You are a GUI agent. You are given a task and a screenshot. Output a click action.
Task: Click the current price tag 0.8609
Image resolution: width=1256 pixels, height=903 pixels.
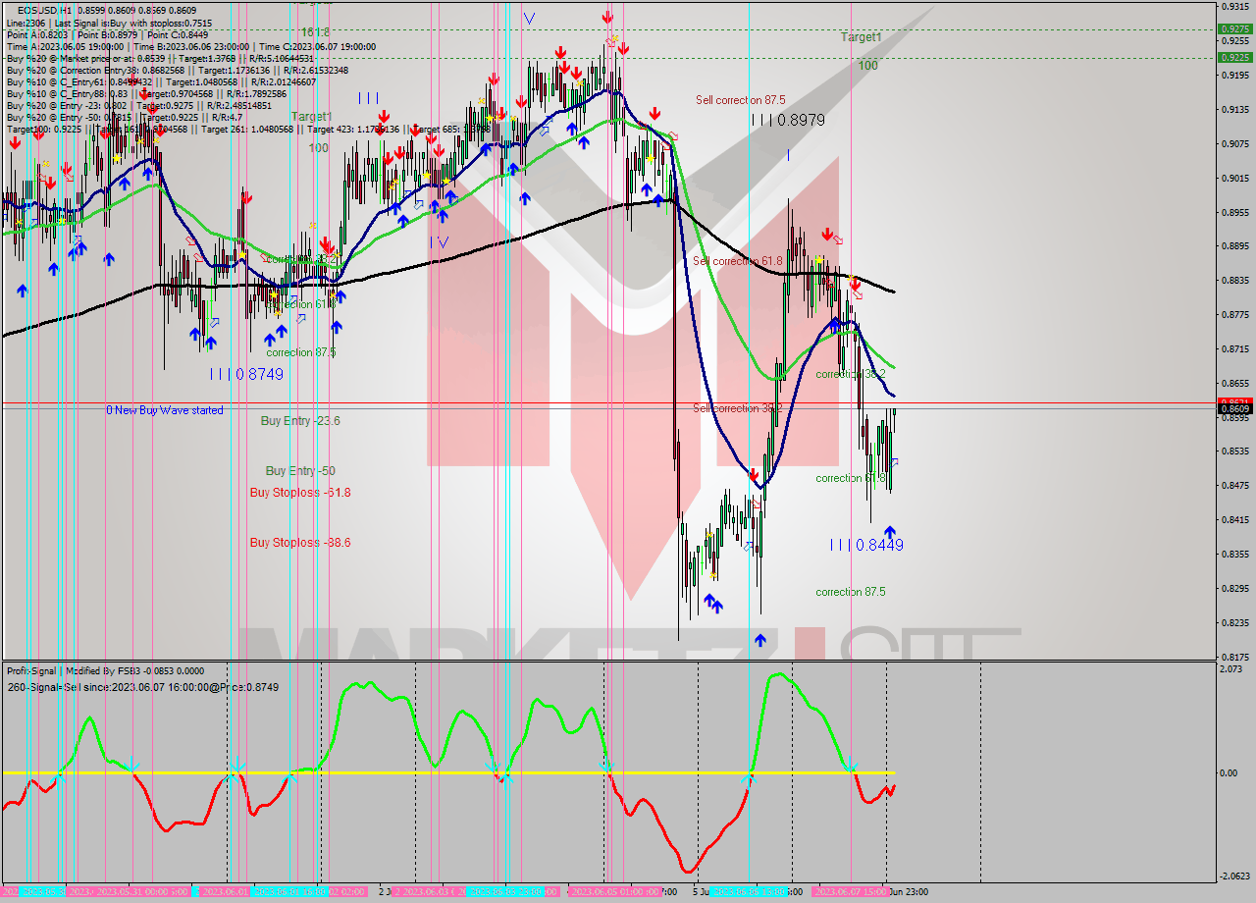click(x=1234, y=408)
